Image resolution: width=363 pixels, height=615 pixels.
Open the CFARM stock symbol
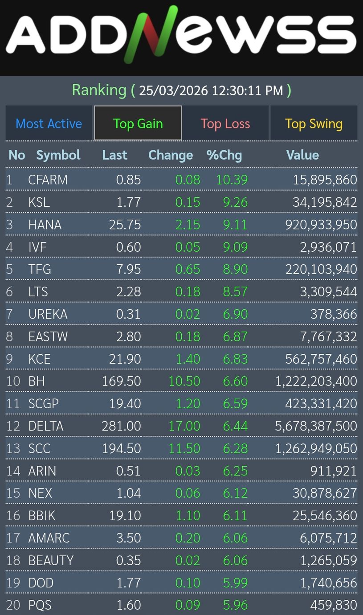[x=48, y=180]
